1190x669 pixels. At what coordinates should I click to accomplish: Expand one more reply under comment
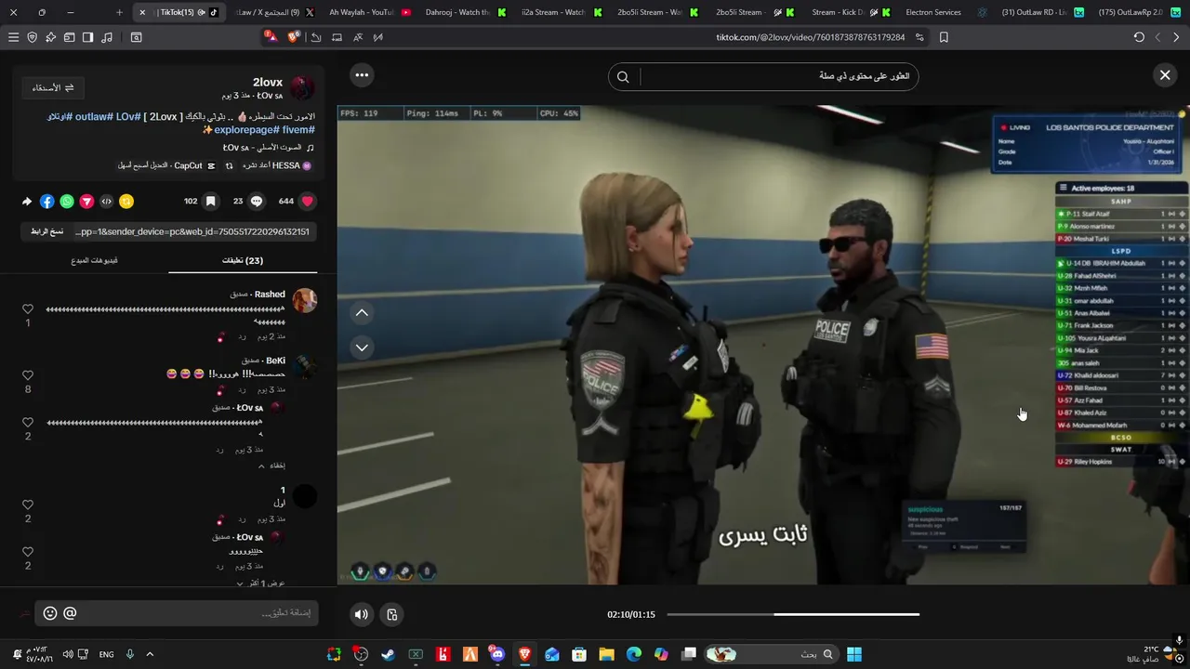[260, 584]
